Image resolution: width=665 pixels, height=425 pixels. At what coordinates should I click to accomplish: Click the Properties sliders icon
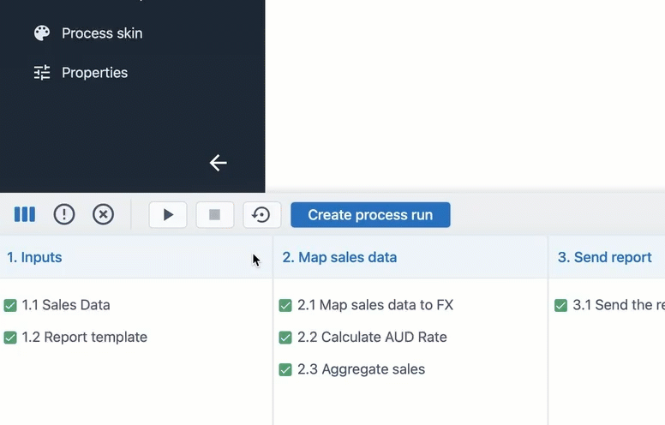coord(42,73)
